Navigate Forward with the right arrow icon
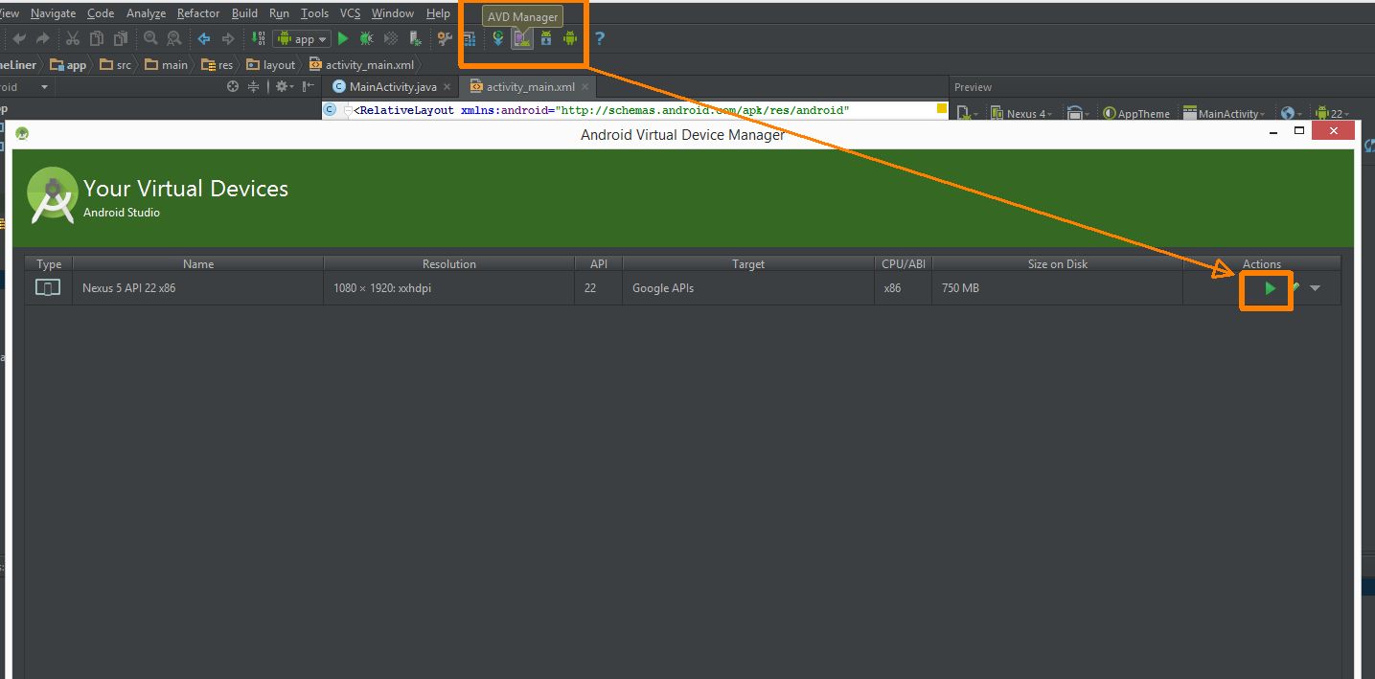Viewport: 1375px width, 679px height. [228, 38]
